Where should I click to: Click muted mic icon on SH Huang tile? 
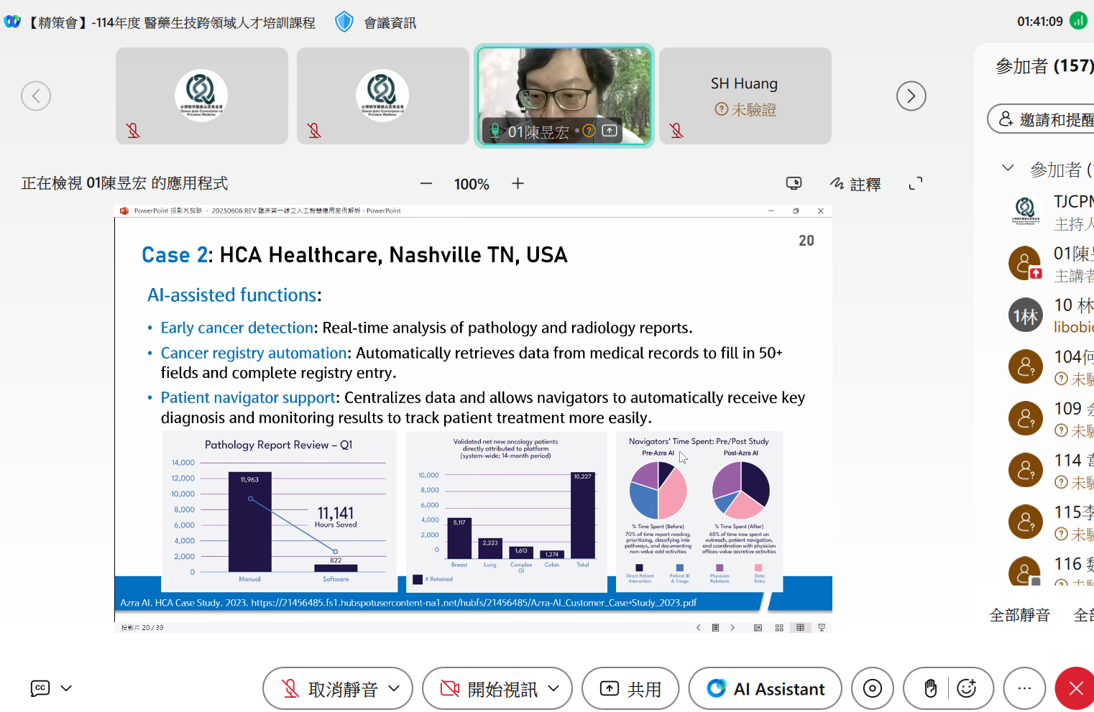pyautogui.click(x=676, y=130)
